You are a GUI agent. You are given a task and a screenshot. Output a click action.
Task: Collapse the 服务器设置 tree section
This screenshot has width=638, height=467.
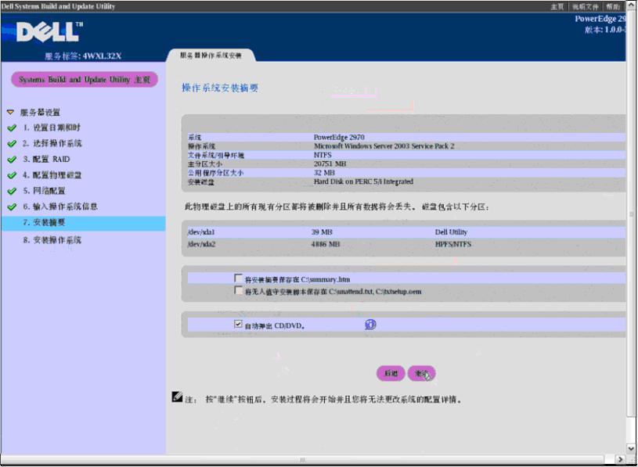10,113
